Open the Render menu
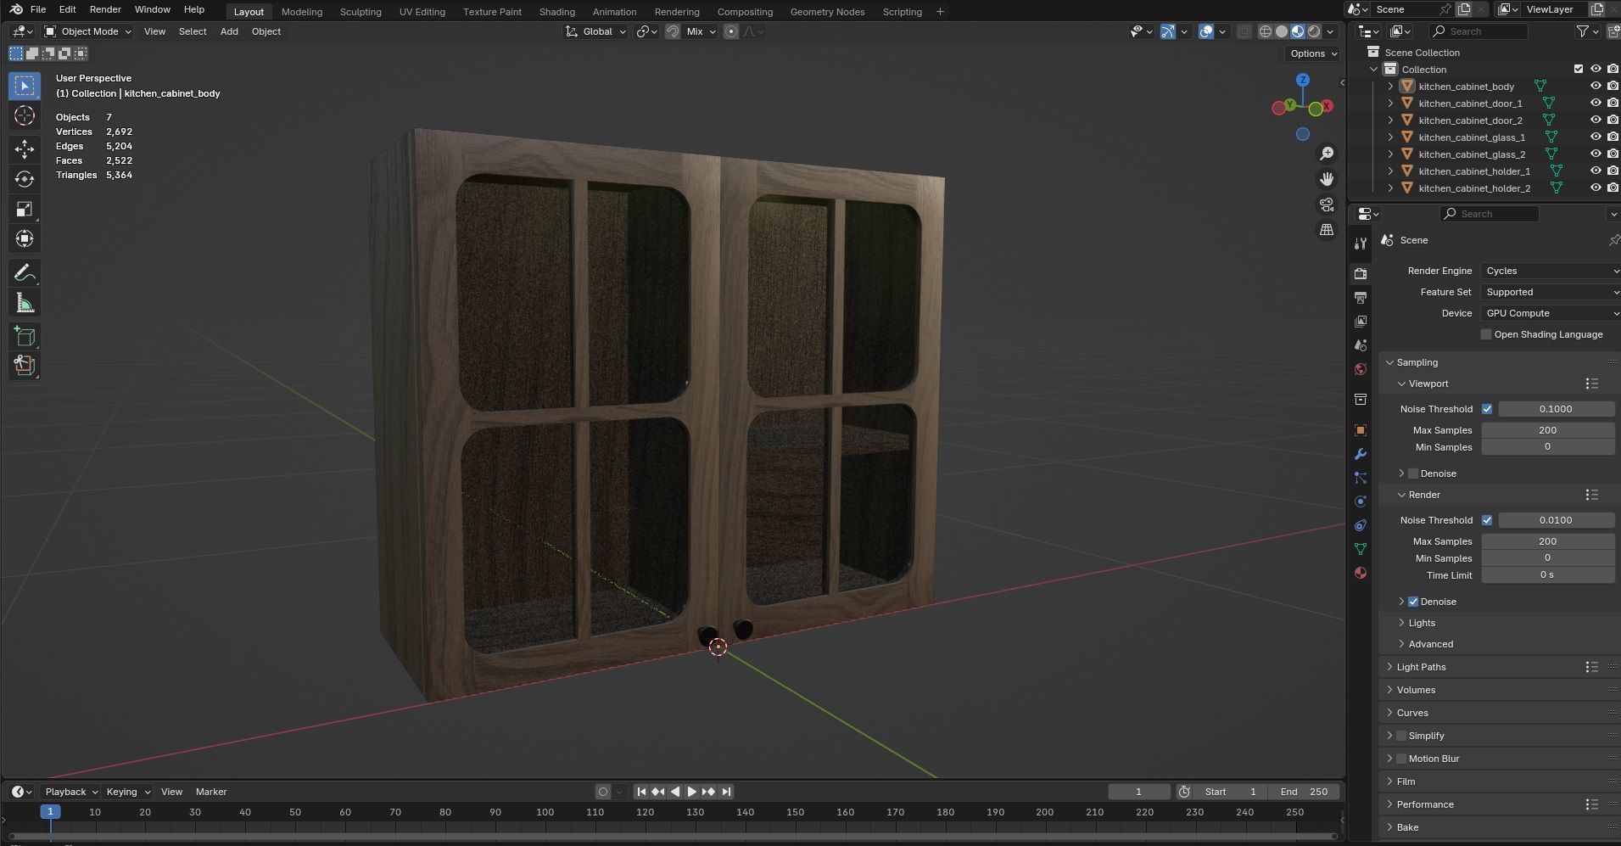The image size is (1621, 846). click(105, 9)
